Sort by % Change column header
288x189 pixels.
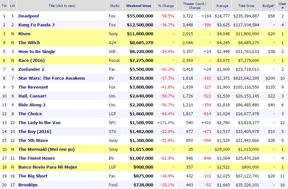click(x=166, y=6)
